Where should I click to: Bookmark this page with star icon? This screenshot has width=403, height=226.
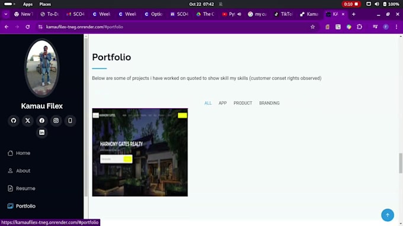pos(312,27)
